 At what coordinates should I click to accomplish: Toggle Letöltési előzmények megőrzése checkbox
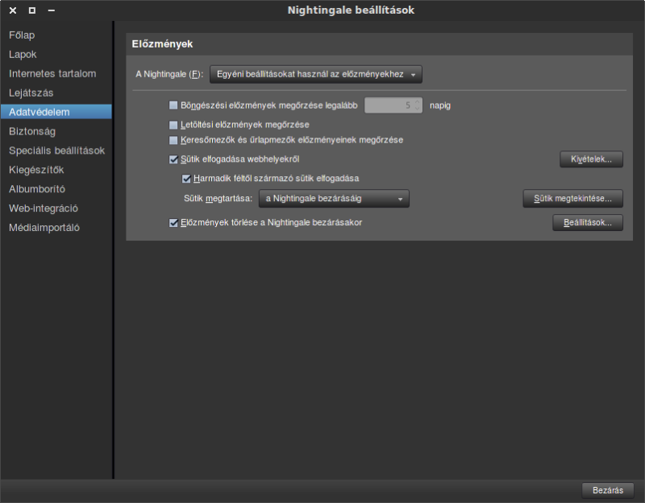point(173,126)
